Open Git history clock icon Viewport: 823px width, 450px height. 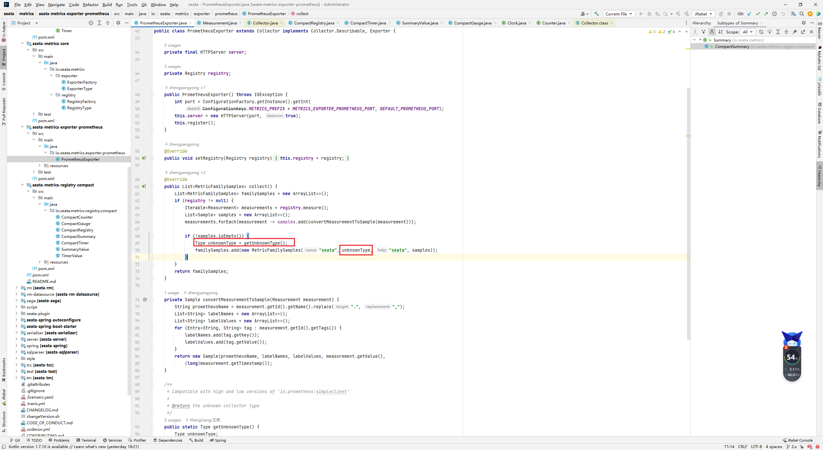point(774,14)
